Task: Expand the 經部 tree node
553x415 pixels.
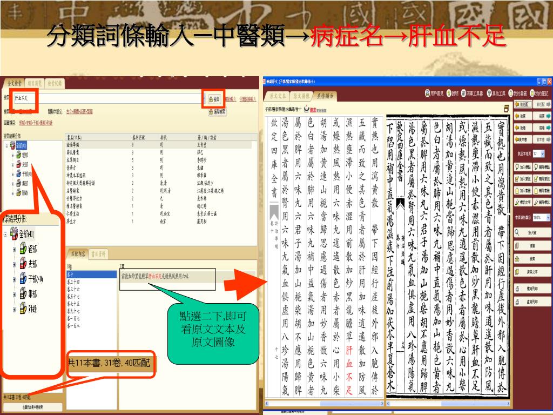Action: click(x=13, y=155)
